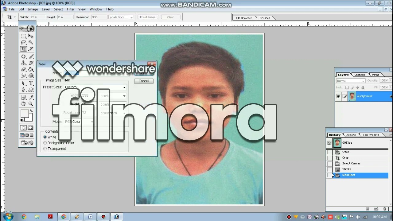Set history brush source on Open state
393x221 pixels.
coord(329,152)
